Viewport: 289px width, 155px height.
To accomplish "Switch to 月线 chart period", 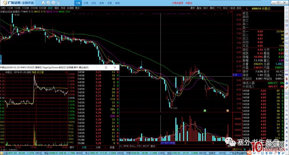I will (x=63, y=8).
